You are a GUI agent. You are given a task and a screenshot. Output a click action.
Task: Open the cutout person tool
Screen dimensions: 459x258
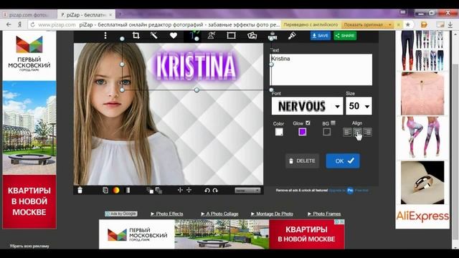tap(212, 36)
